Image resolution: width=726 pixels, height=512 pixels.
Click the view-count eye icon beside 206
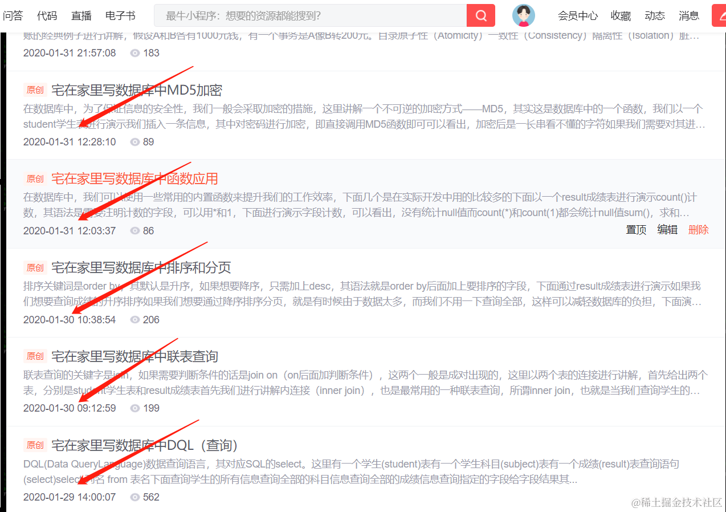point(135,320)
